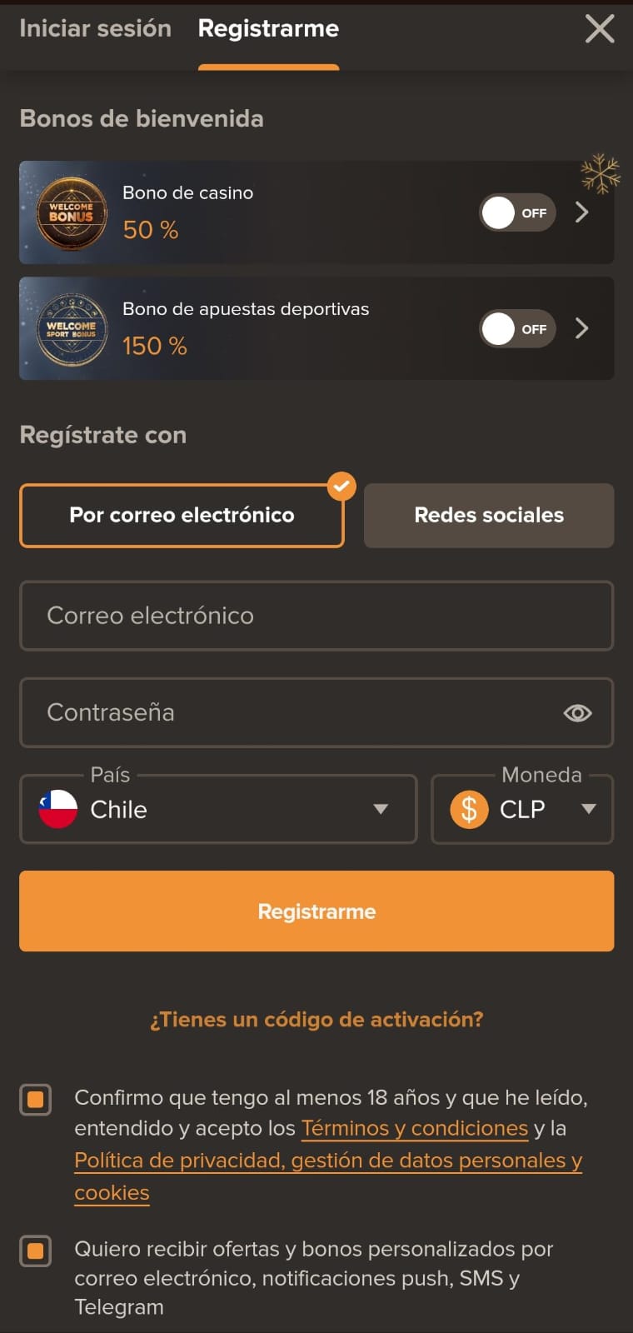Screen dimensions: 633x1333
Task: Turn on the sports betting bonus toggle
Action: (x=516, y=329)
